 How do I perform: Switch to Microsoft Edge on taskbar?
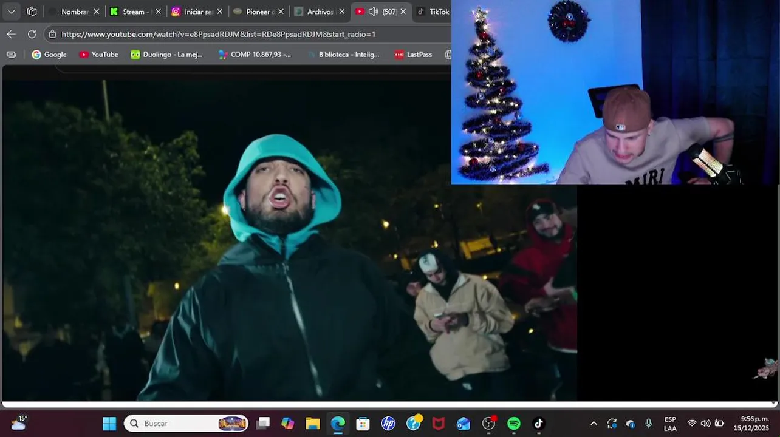pyautogui.click(x=338, y=423)
